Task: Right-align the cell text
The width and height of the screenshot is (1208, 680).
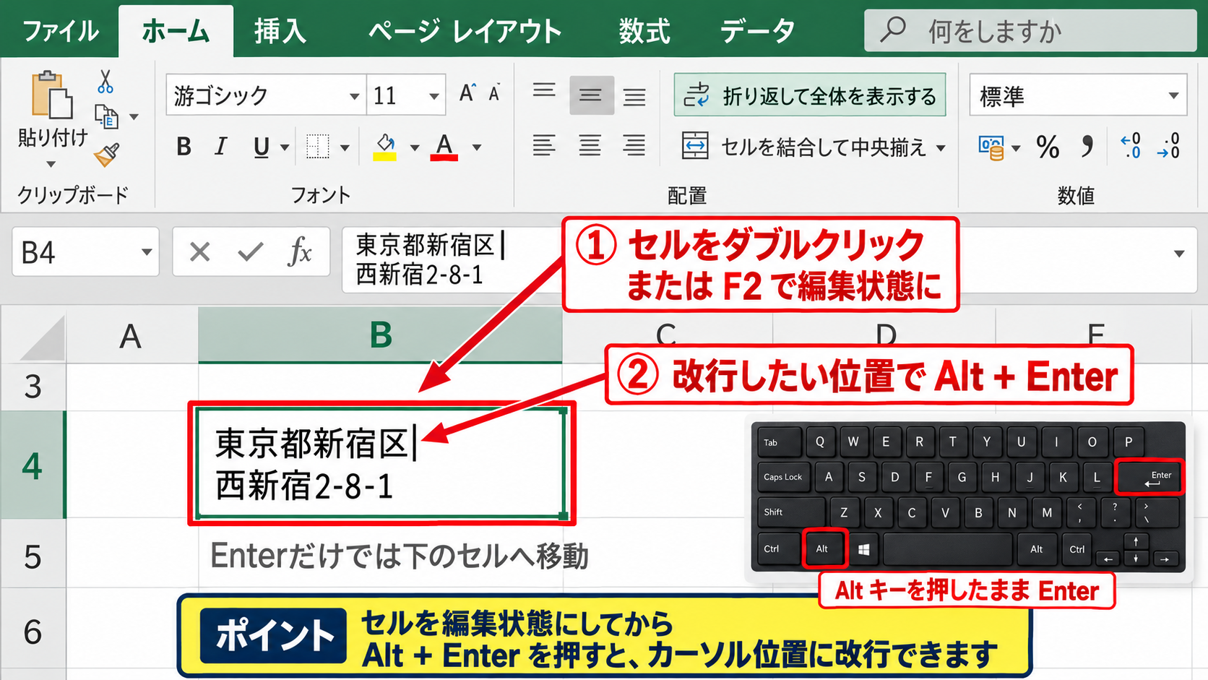Action: [x=634, y=146]
